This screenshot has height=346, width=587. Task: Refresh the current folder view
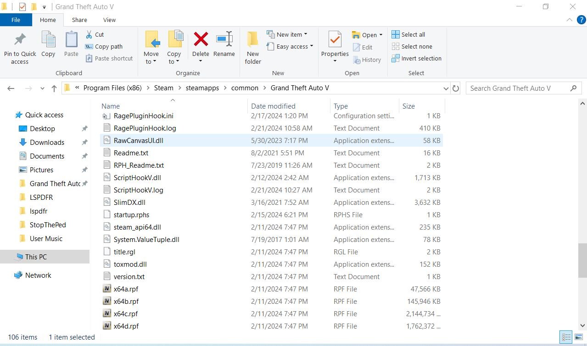456,88
